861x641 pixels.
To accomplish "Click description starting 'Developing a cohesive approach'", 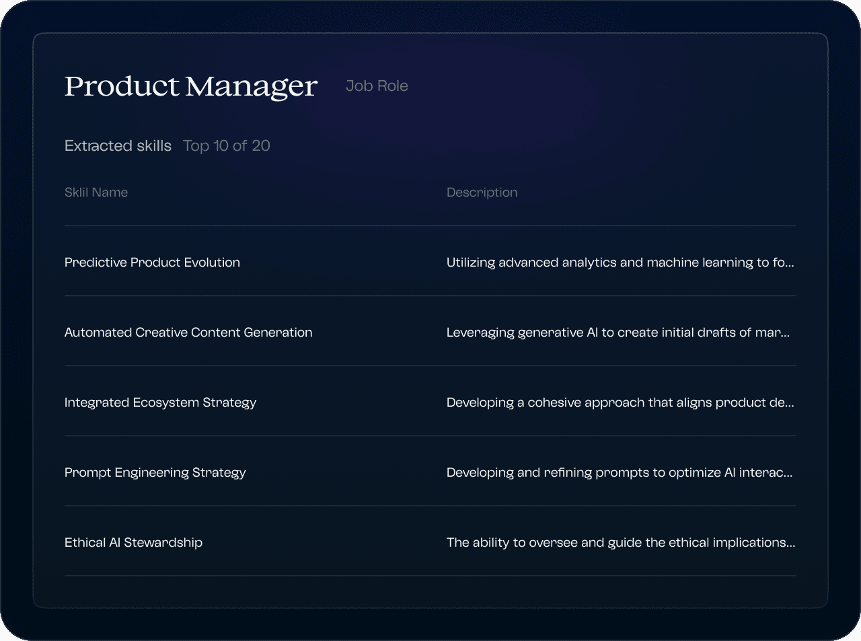I will coord(620,403).
